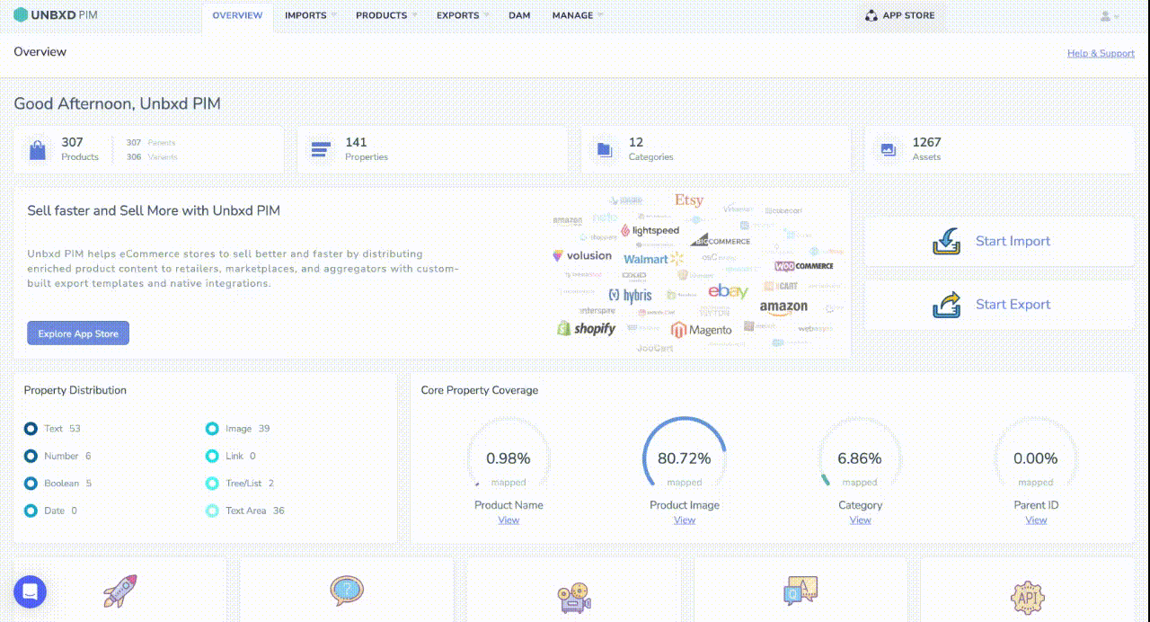This screenshot has height=622, width=1150.
Task: View Product Image coverage details
Action: (x=685, y=520)
